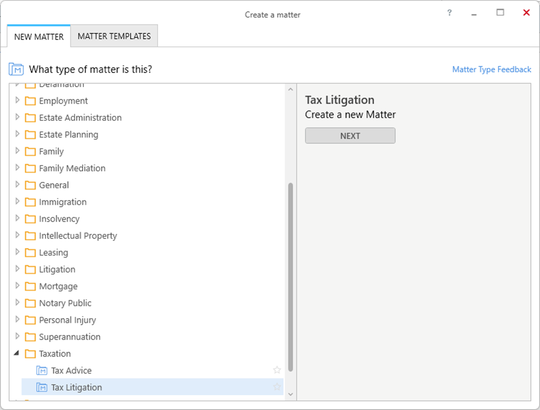Open the Matter Type Feedback link

[x=492, y=70]
